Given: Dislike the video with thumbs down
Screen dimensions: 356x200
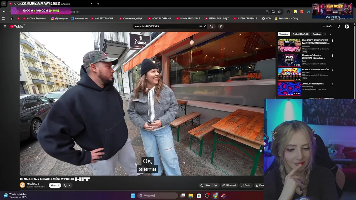Looking at the screenshot, I should 216,185.
